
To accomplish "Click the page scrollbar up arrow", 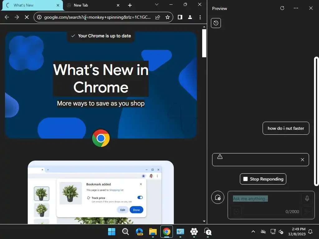I will (x=204, y=27).
